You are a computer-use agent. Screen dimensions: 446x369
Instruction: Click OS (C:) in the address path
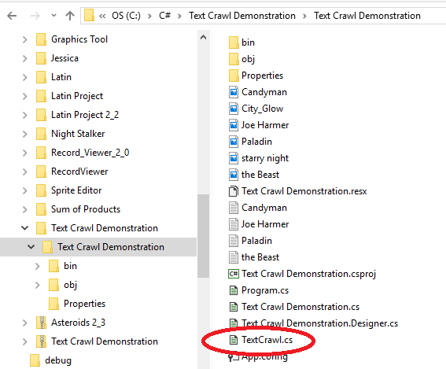[126, 16]
